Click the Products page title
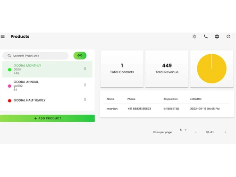The width and height of the screenshot is (236, 177). (20, 36)
